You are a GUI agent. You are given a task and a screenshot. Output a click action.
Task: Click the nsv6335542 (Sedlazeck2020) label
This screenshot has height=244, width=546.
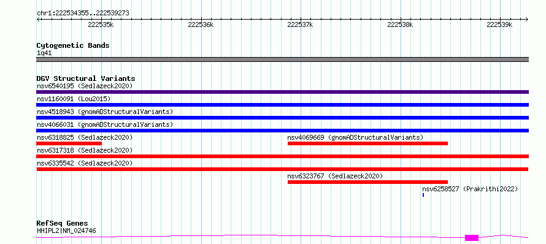pyautogui.click(x=85, y=163)
